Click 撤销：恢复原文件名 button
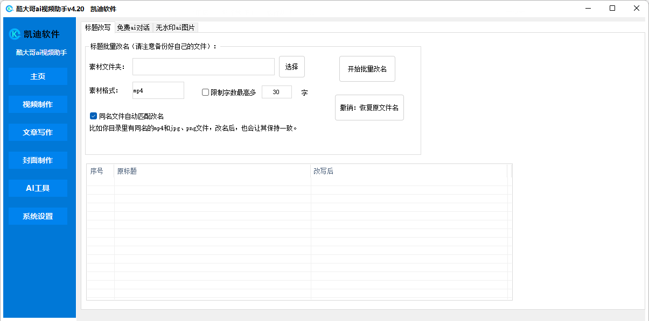The width and height of the screenshot is (649, 321). (369, 108)
